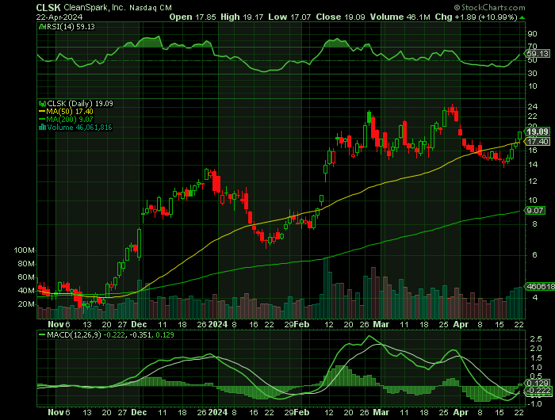Click the 0.129 histogram tag on MACD right axis
This screenshot has width=555, height=420.
point(538,384)
